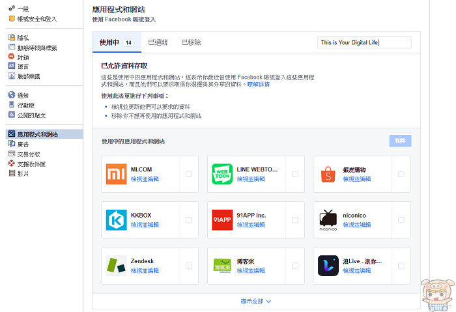Click the 臉部辨識 icon
The height and width of the screenshot is (312, 456).
(x=12, y=76)
